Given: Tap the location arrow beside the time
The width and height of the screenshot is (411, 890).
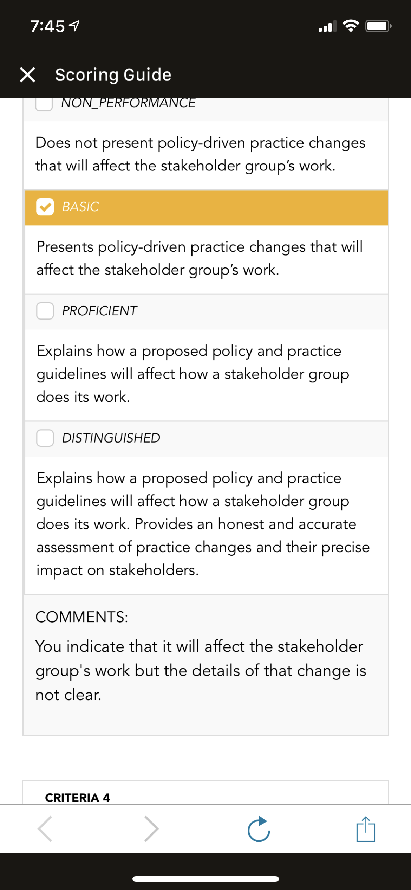Looking at the screenshot, I should click(x=74, y=26).
